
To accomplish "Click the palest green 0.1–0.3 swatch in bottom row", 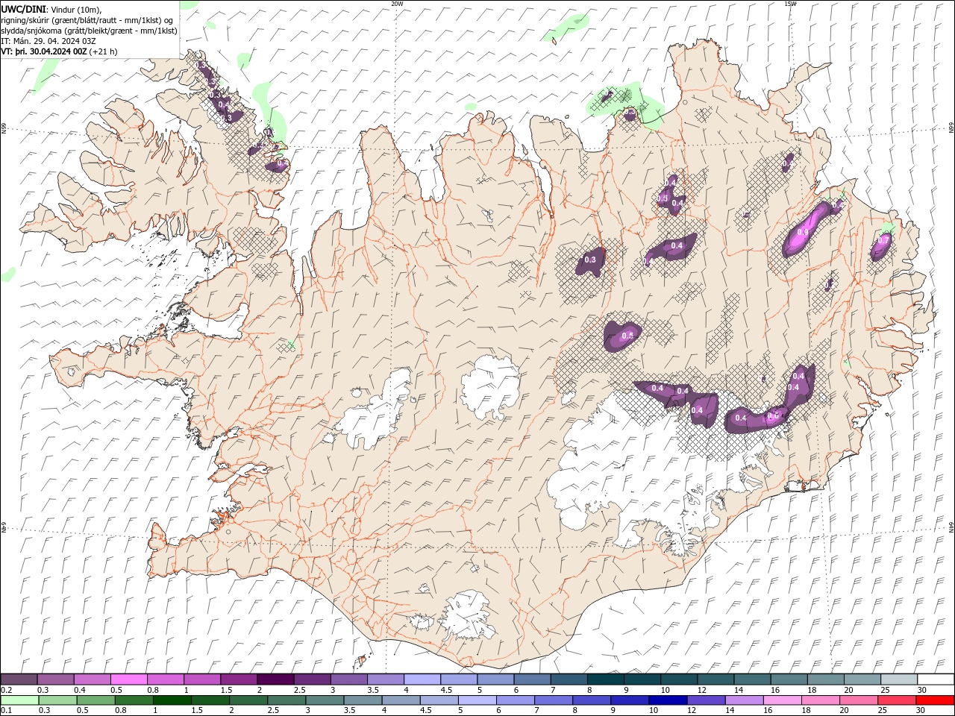I will click(x=19, y=700).
